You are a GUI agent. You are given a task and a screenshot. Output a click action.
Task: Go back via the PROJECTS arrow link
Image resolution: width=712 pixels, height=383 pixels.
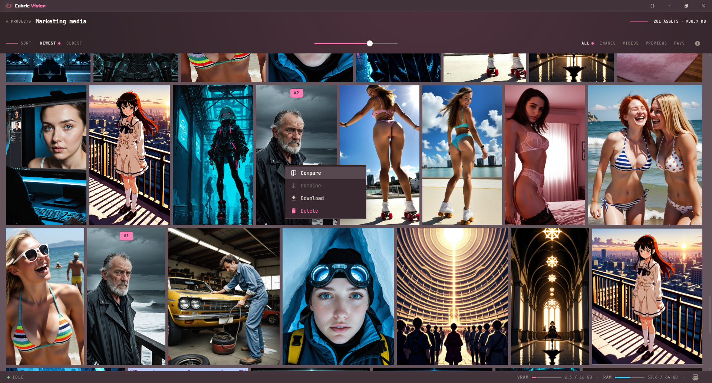click(19, 22)
